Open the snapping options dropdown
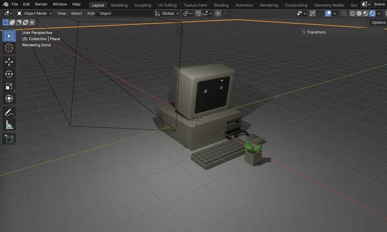 coord(207,14)
